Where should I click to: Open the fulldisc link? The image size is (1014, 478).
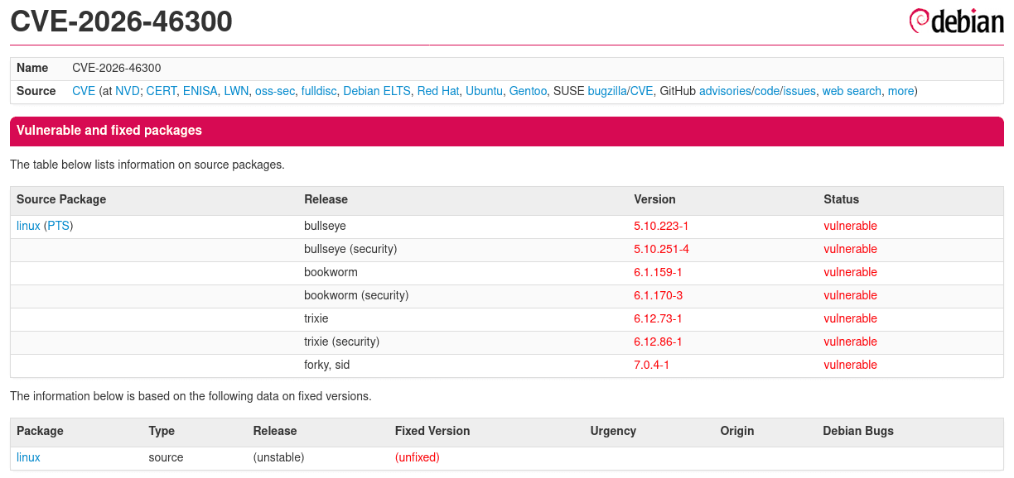click(319, 91)
